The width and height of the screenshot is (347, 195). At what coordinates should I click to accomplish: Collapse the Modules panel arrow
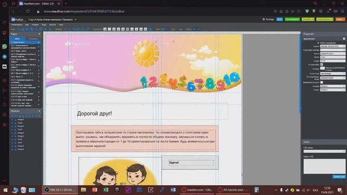[x=40, y=111]
